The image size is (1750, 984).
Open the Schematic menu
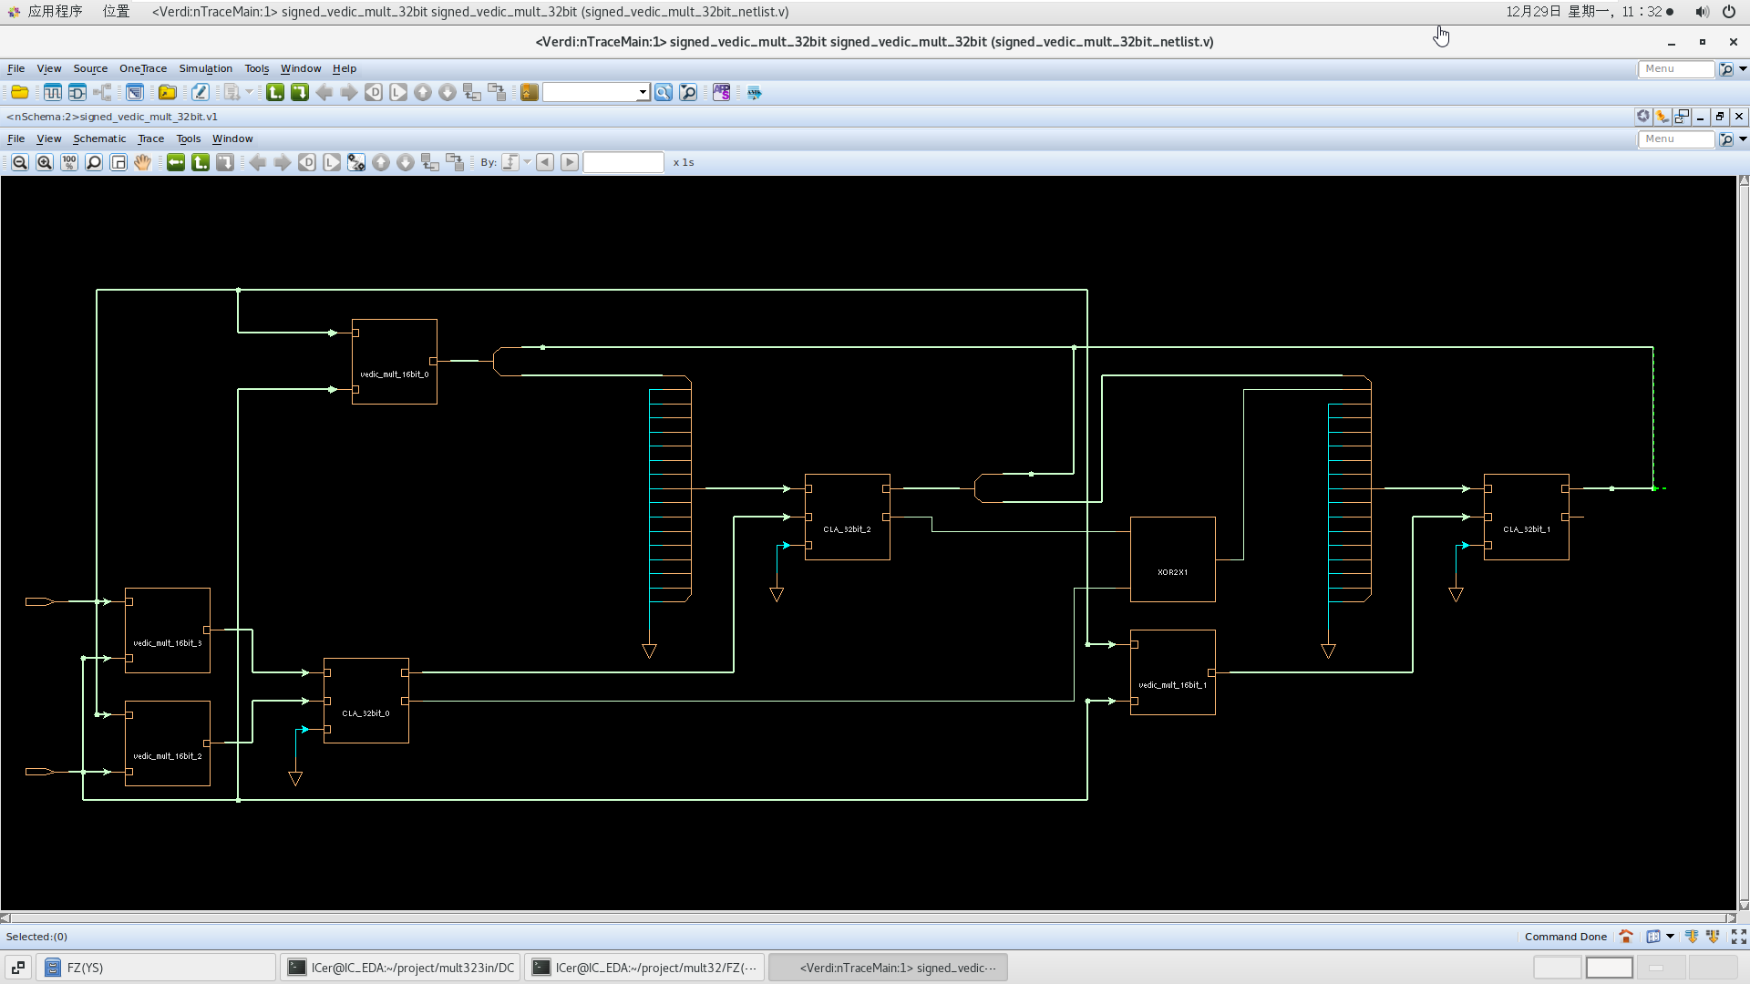pyautogui.click(x=99, y=138)
